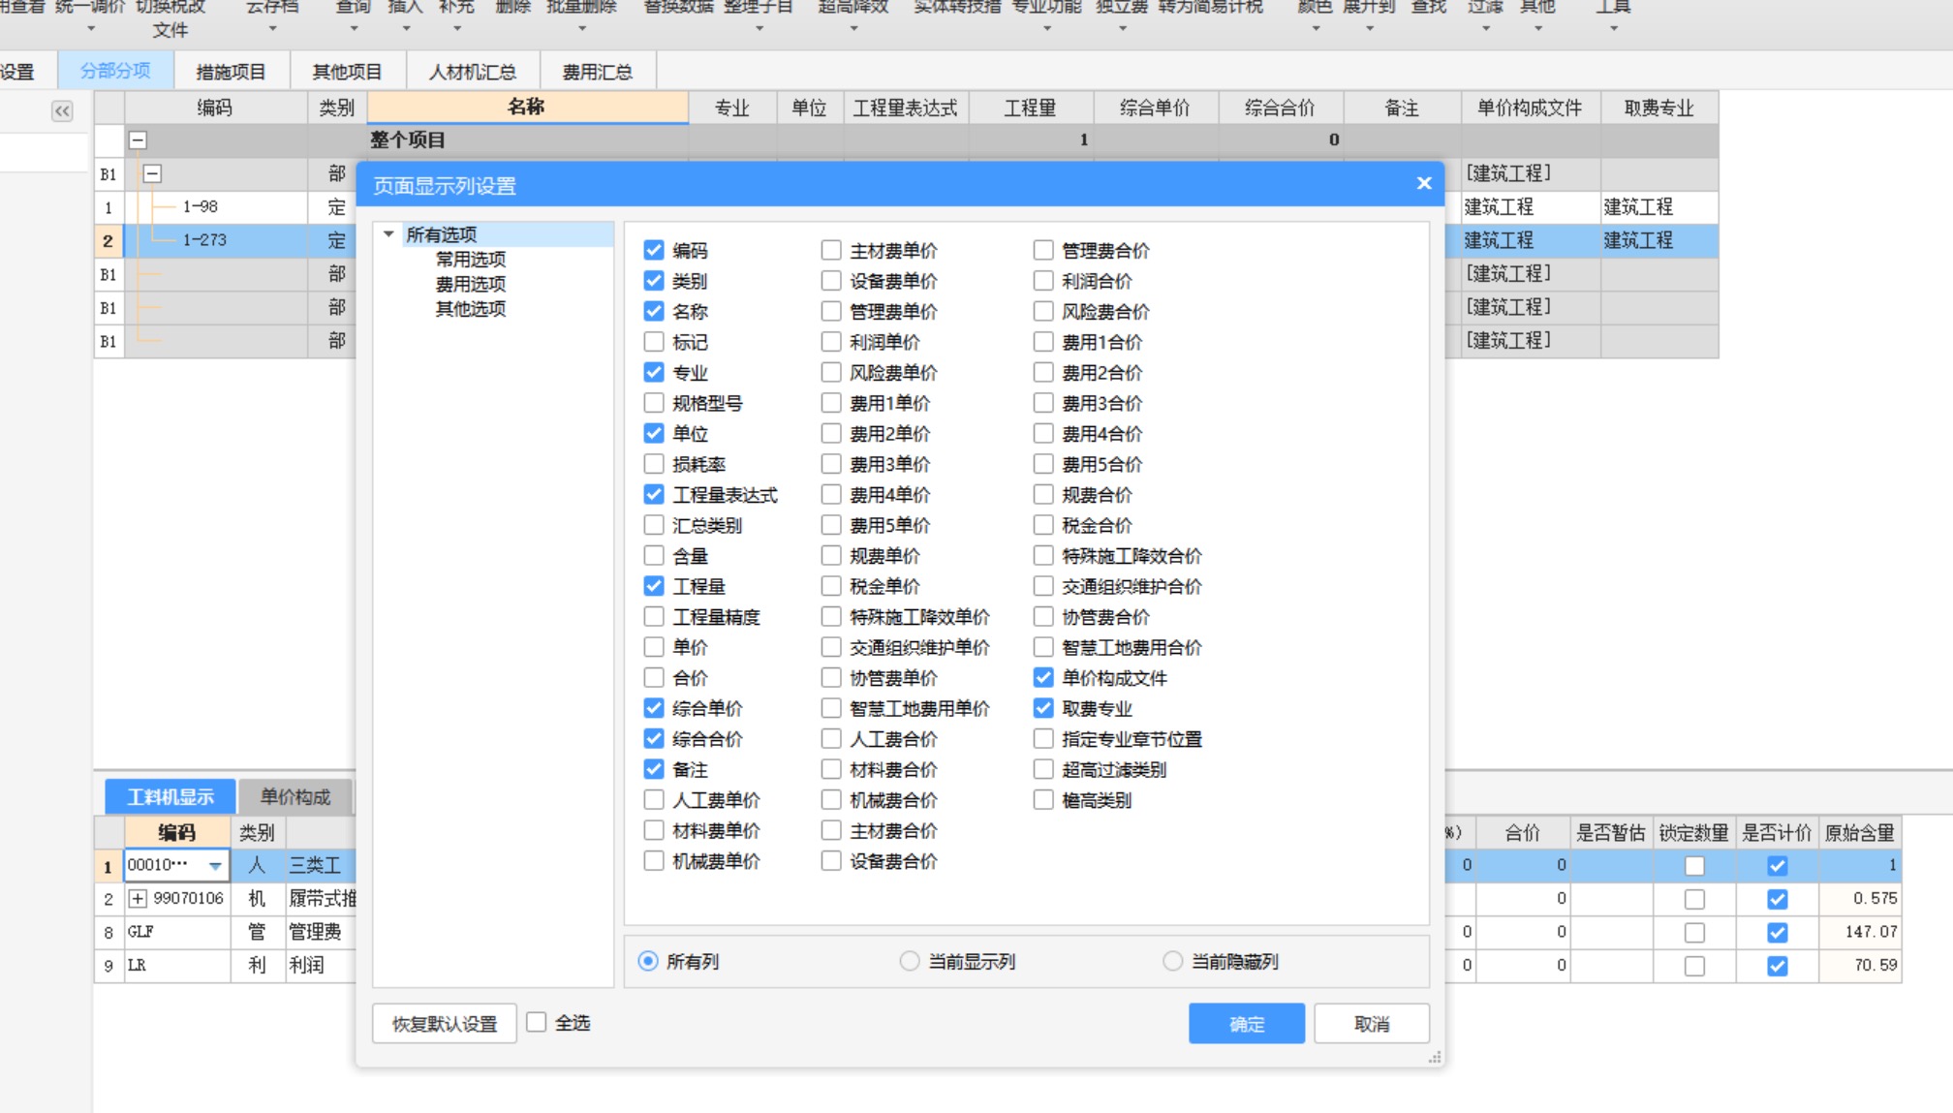
Task: Tick the 全选 checkbox
Action: 537,1023
